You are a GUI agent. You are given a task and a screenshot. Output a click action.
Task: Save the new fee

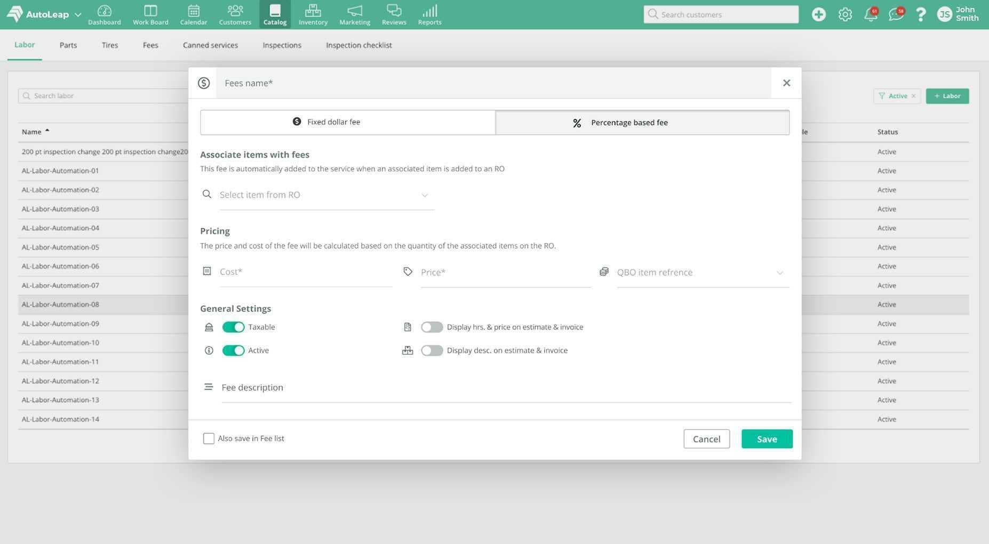pos(767,437)
